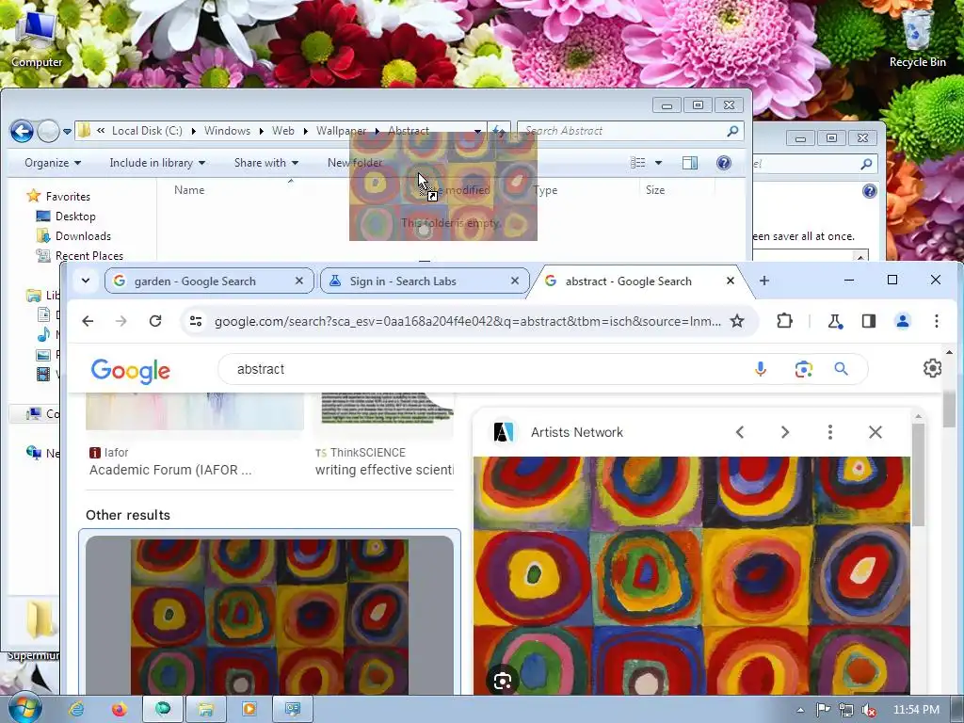Open the Recycle Bin desktop icon
Viewport: 964px width, 723px height.
(917, 38)
